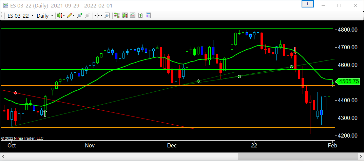Image resolution: width=364 pixels, height=161 pixels.
Task: Select the pencil drawing tools icon
Action: [69, 16]
